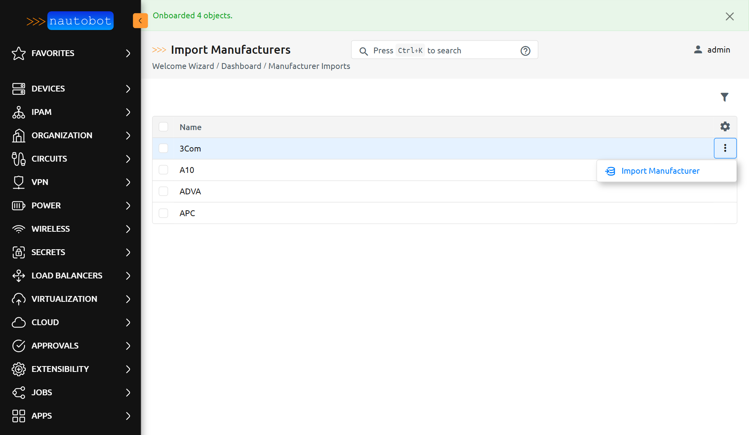The height and width of the screenshot is (435, 749).
Task: Open the table column settings gear
Action: pyautogui.click(x=724, y=126)
